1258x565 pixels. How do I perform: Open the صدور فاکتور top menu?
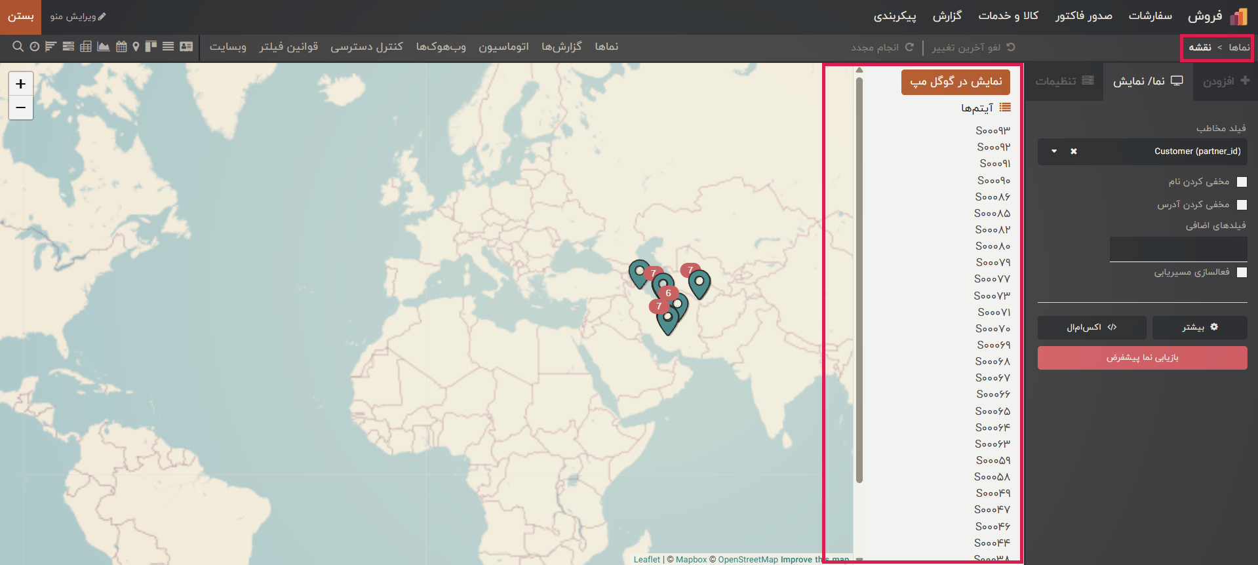1084,16
